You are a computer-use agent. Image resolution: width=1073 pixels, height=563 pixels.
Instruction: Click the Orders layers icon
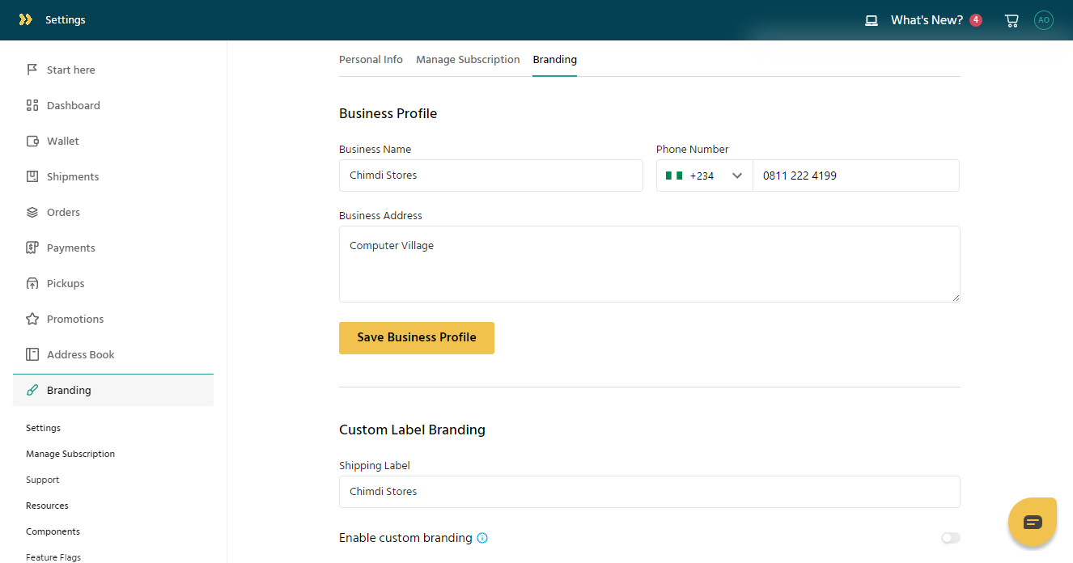point(32,212)
